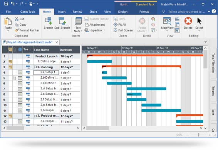Click the touch mode hand icon

(31, 4)
